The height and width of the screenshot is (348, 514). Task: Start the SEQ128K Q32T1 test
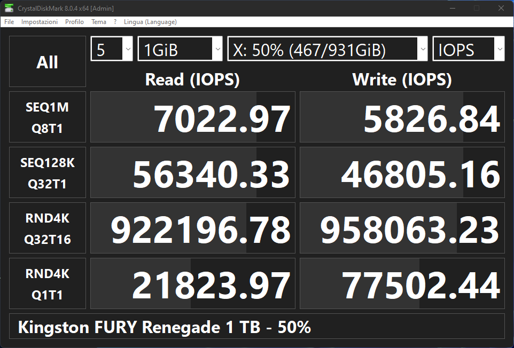[x=48, y=173]
